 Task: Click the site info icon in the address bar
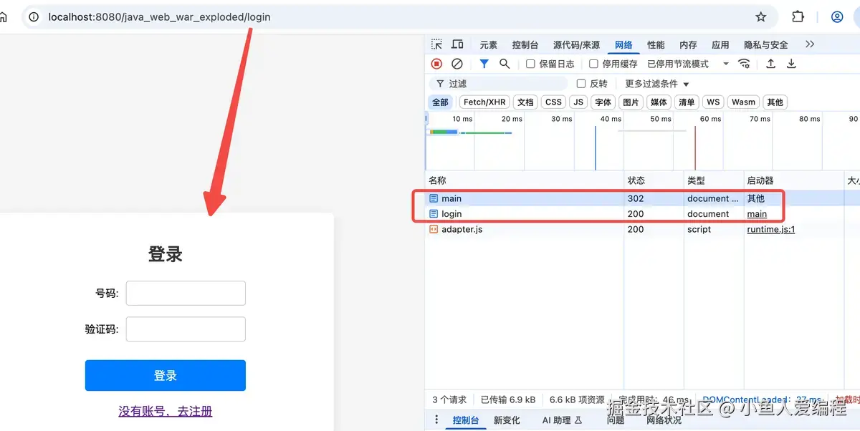point(33,16)
